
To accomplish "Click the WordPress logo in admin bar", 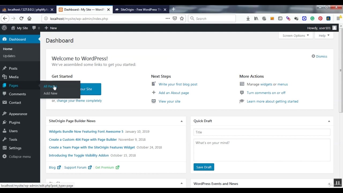I will (x=4, y=28).
